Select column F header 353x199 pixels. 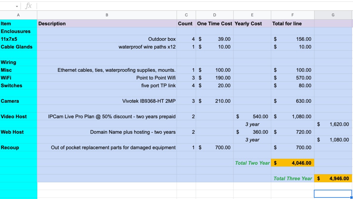tap(292, 15)
